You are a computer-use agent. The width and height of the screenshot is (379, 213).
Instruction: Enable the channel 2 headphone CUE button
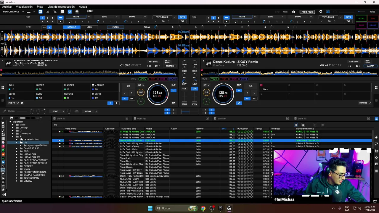(195, 89)
